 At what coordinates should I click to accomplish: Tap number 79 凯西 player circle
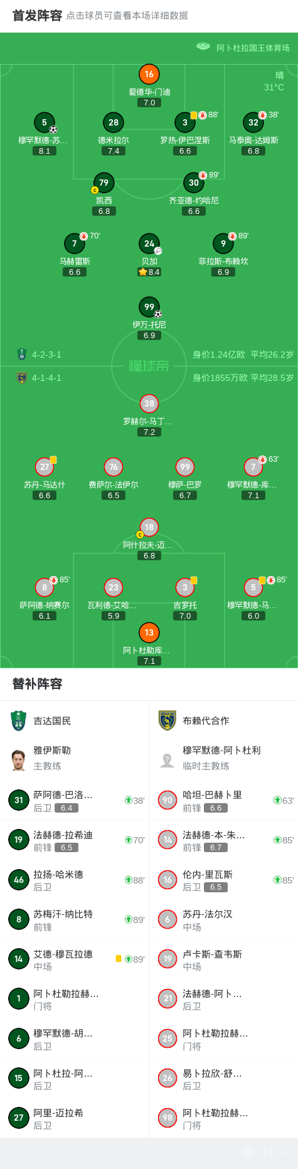click(104, 183)
